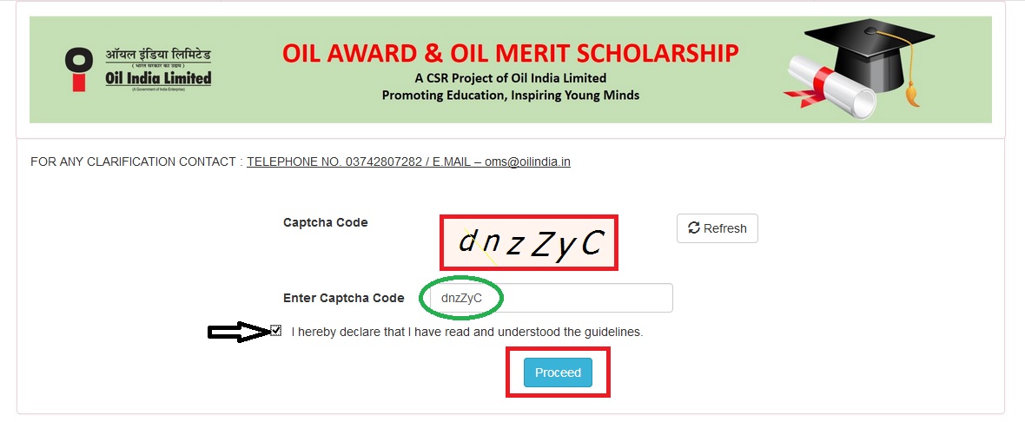The width and height of the screenshot is (1025, 422).
Task: Click the "Promoting Education, Inspiring Young Minds" tagline
Action: tap(510, 95)
